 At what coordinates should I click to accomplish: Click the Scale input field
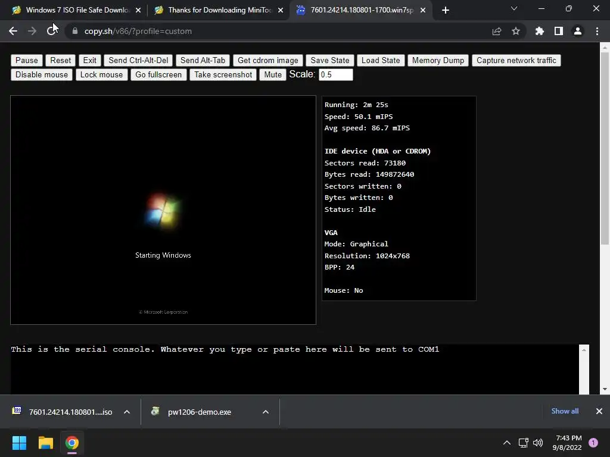(x=336, y=74)
